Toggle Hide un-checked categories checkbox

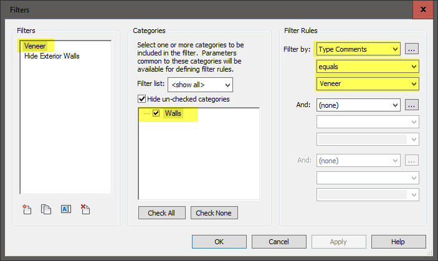(x=141, y=98)
